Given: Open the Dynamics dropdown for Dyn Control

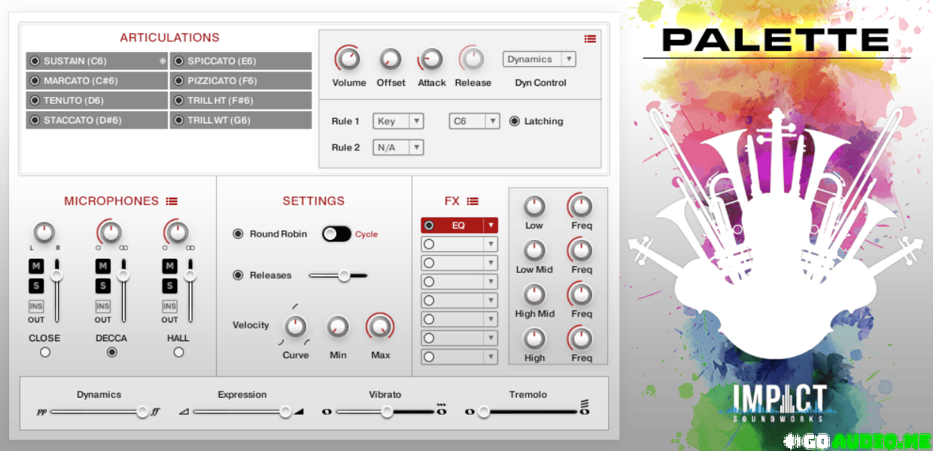Looking at the screenshot, I should [539, 59].
